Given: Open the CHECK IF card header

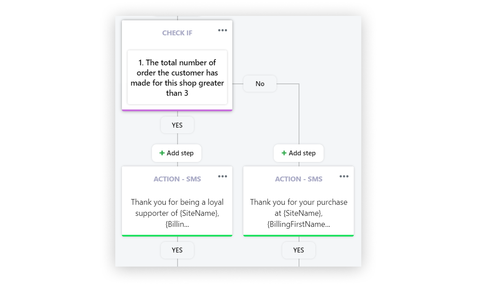Looking at the screenshot, I should point(177,33).
